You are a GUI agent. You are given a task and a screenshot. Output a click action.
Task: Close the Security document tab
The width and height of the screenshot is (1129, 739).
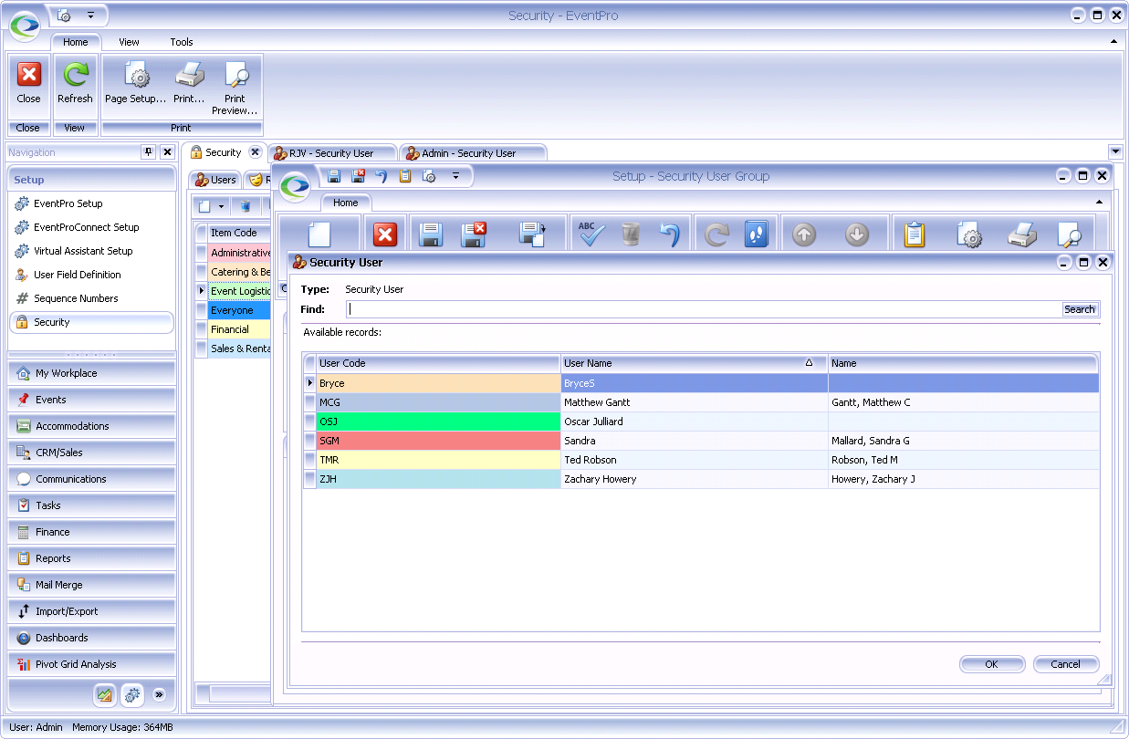[255, 152]
